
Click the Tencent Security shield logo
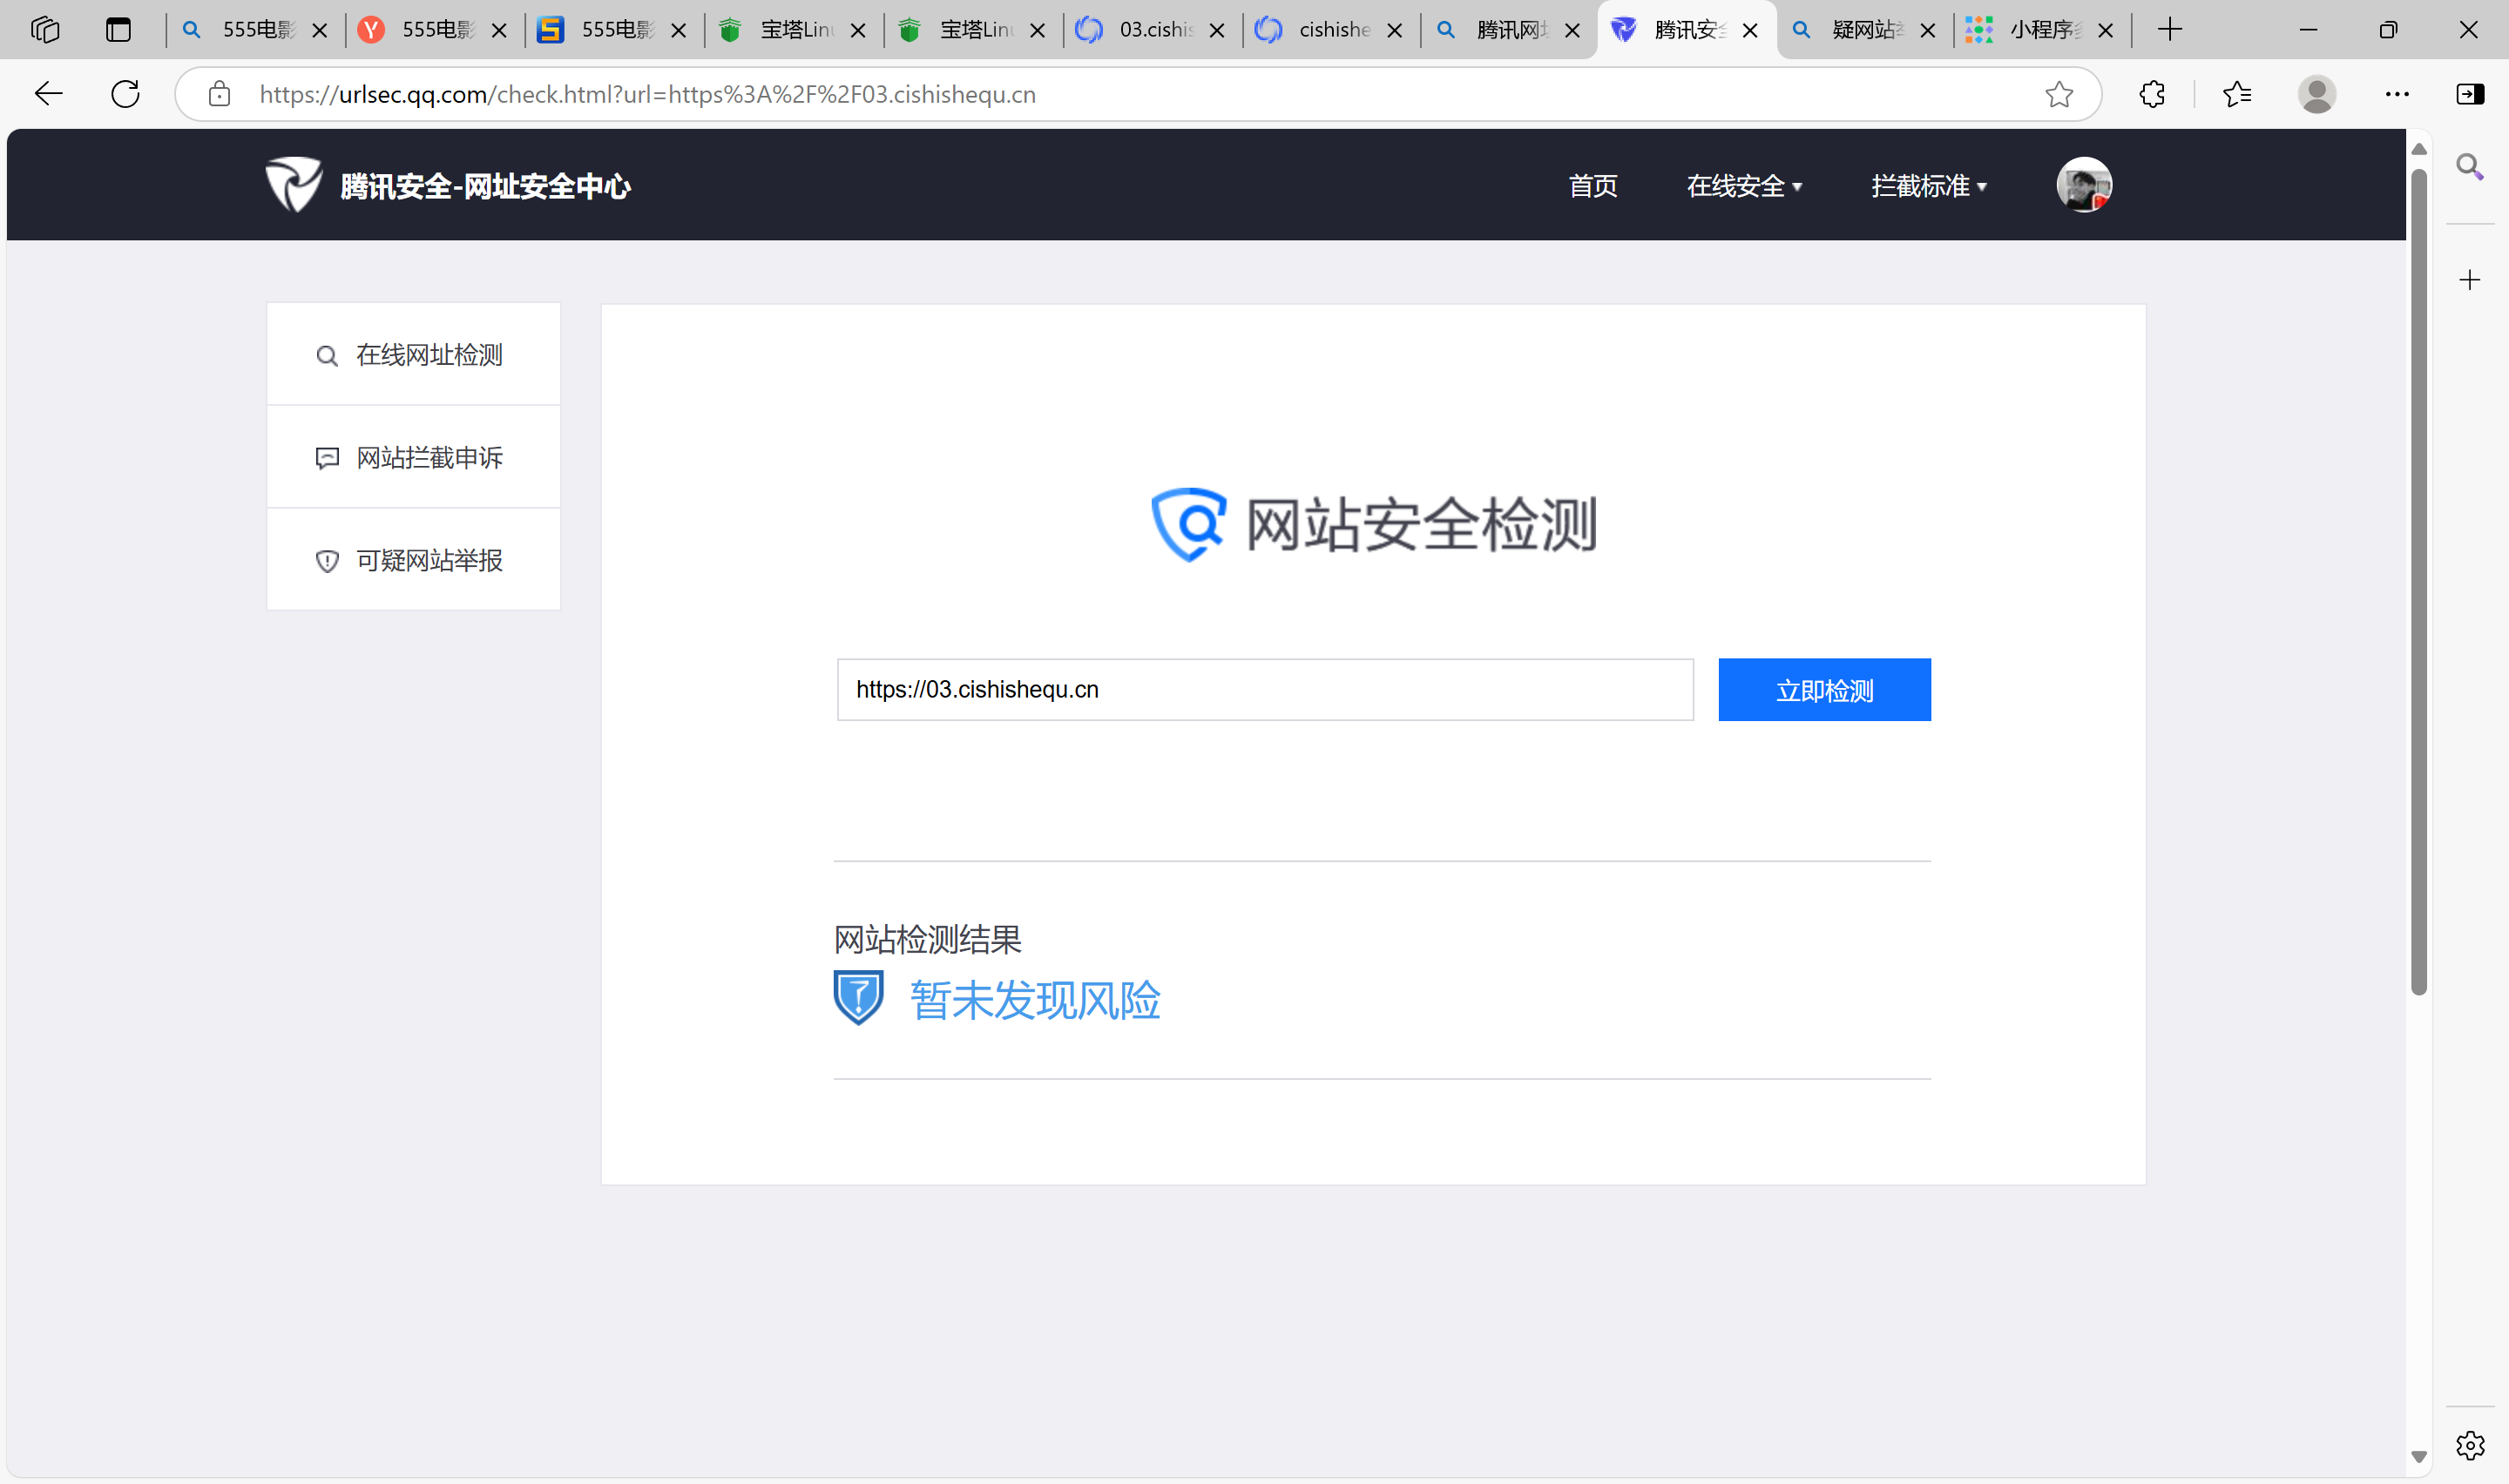coord(293,185)
